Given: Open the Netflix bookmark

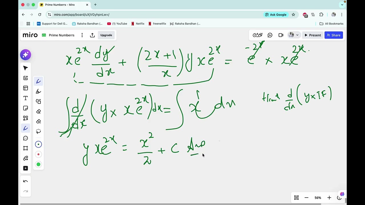Looking at the screenshot, I should point(138,24).
